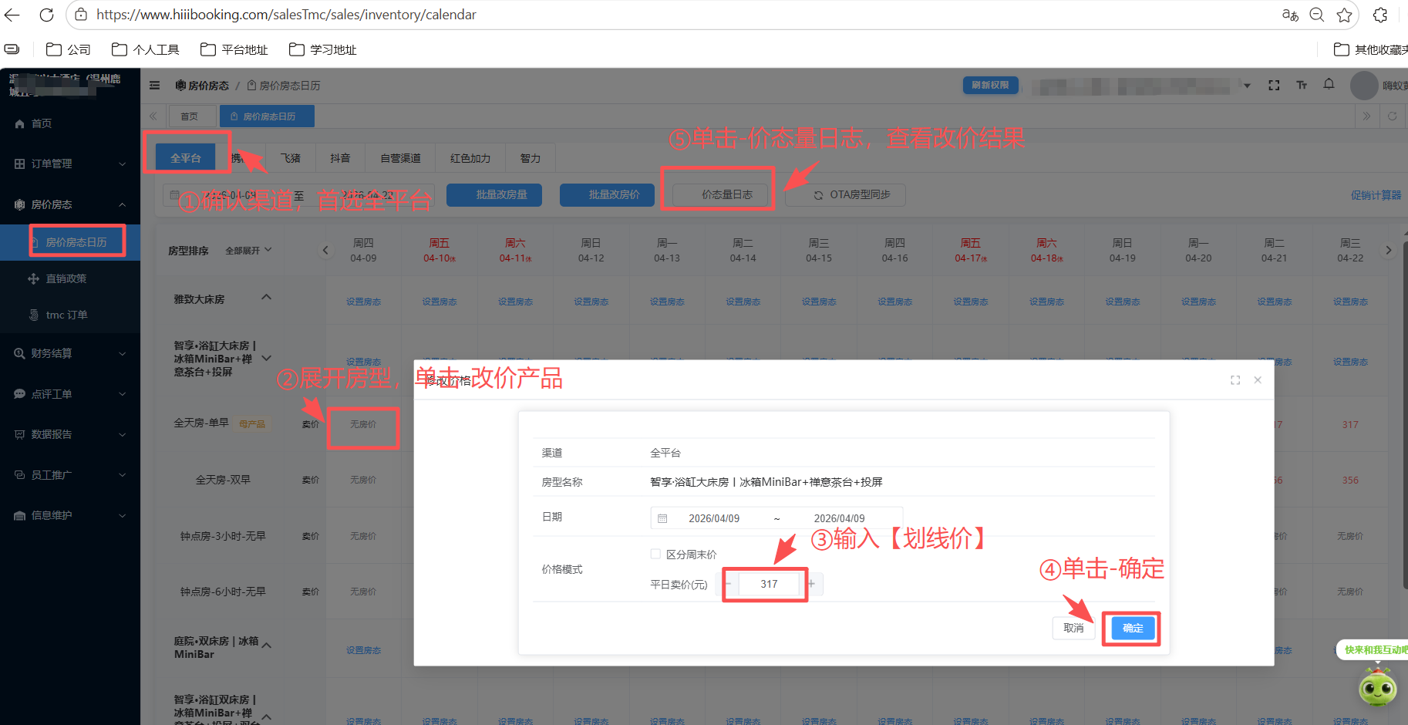Open the font size icon
This screenshot has height=725, width=1408.
1302,85
